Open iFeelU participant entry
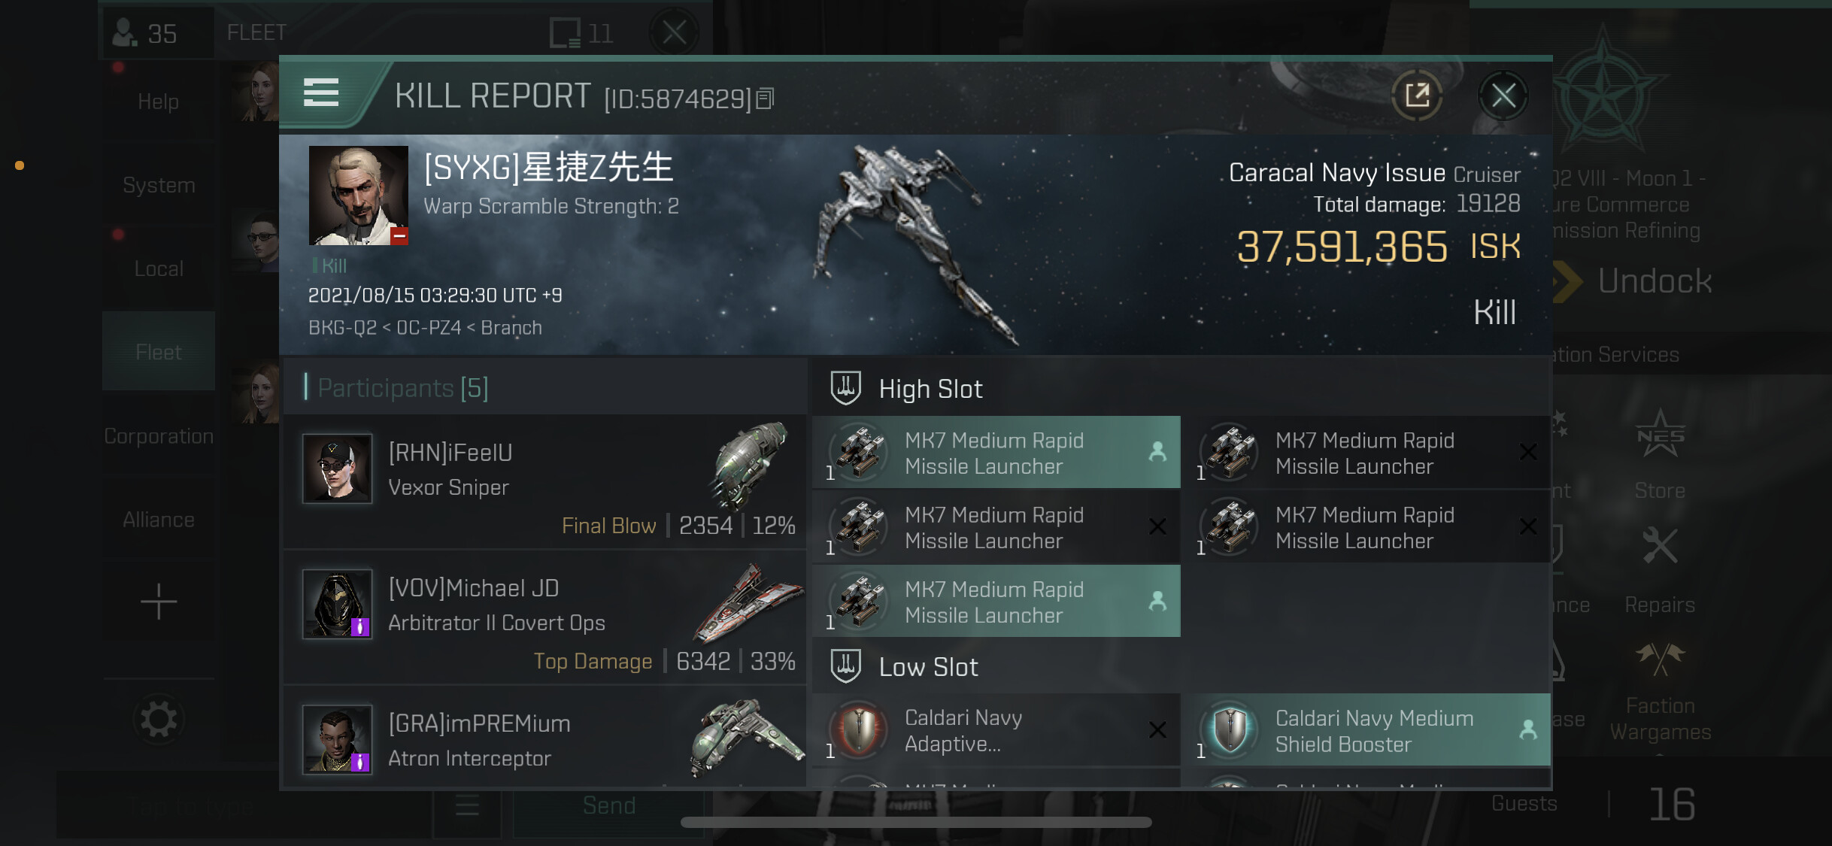This screenshot has height=846, width=1832. [x=544, y=481]
